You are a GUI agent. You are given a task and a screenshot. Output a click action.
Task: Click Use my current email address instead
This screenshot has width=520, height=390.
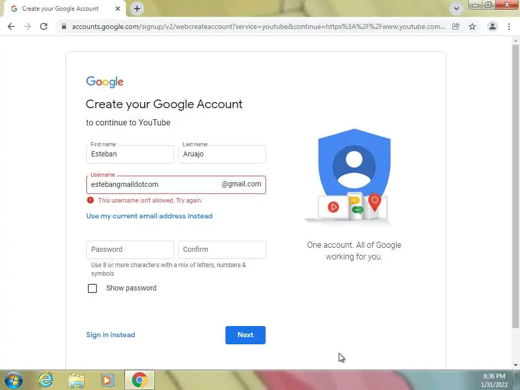point(149,216)
